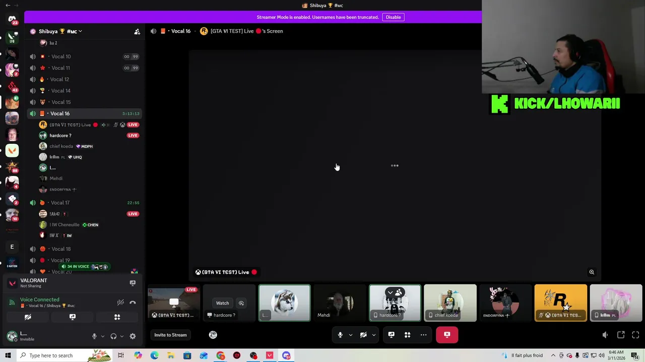Select voice channel Vocal 15
Viewport: 645px width, 362px height.
(x=85, y=102)
